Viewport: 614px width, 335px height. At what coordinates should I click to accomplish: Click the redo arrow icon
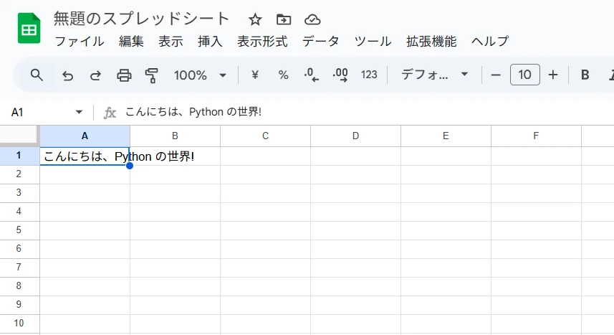point(95,75)
